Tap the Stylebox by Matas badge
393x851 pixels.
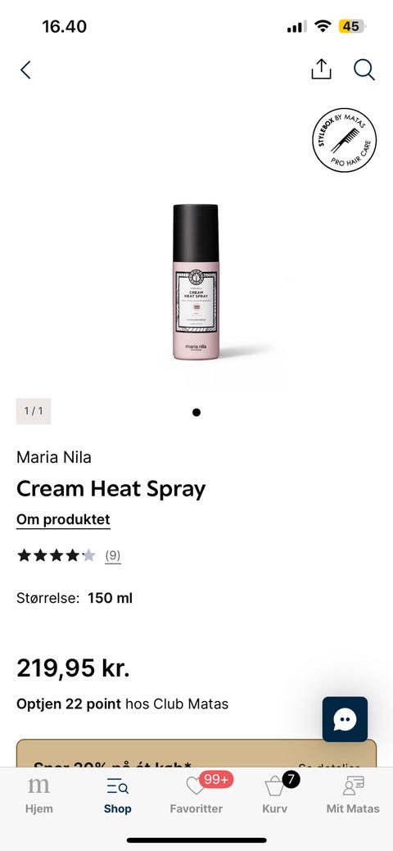pyautogui.click(x=344, y=140)
